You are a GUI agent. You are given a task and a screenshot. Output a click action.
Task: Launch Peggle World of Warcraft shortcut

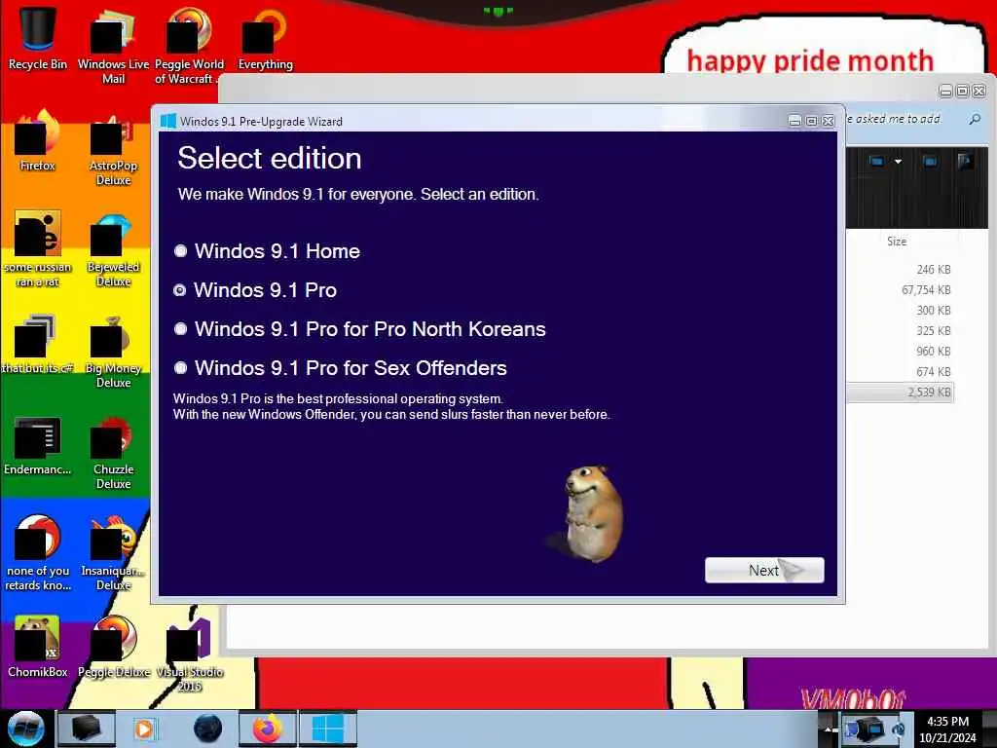(x=189, y=45)
